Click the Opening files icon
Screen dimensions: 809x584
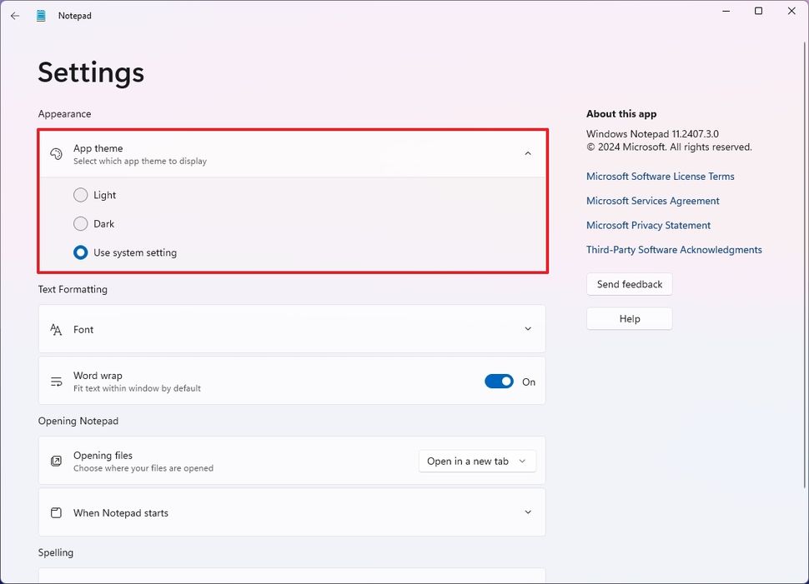pyautogui.click(x=56, y=461)
